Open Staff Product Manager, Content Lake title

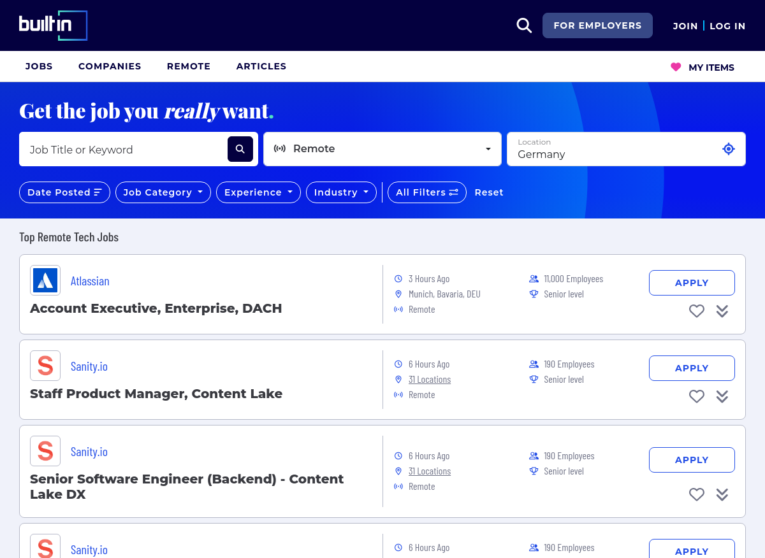click(x=156, y=394)
